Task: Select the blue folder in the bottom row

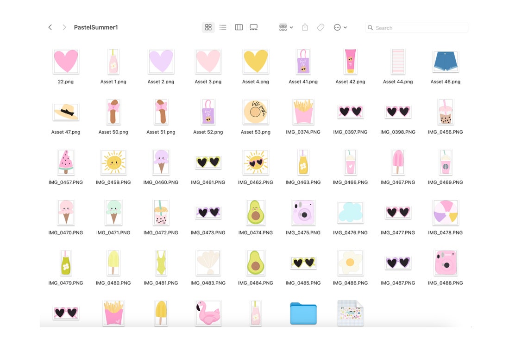Action: point(303,313)
